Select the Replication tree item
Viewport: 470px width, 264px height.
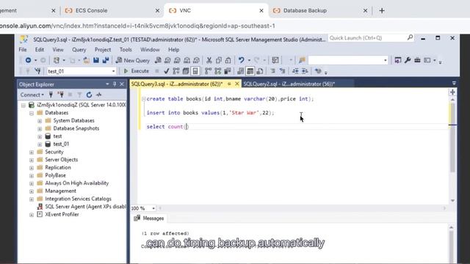coord(58,168)
